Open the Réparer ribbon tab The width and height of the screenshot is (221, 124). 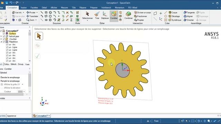[x=83, y=8]
